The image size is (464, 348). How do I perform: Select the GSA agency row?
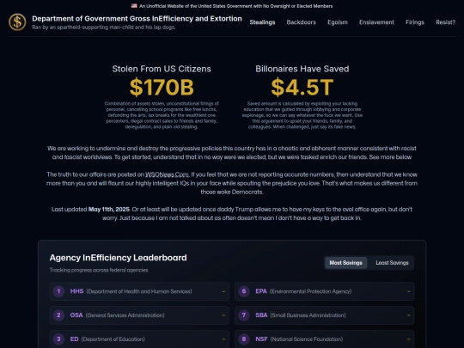tap(139, 315)
